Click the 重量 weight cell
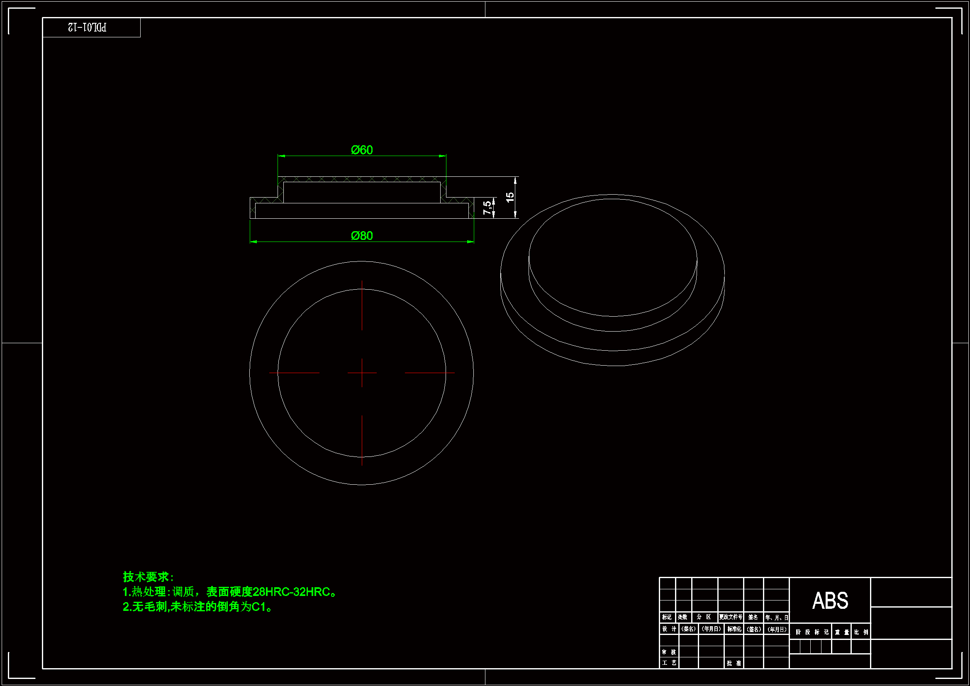The width and height of the screenshot is (970, 686). [841, 632]
